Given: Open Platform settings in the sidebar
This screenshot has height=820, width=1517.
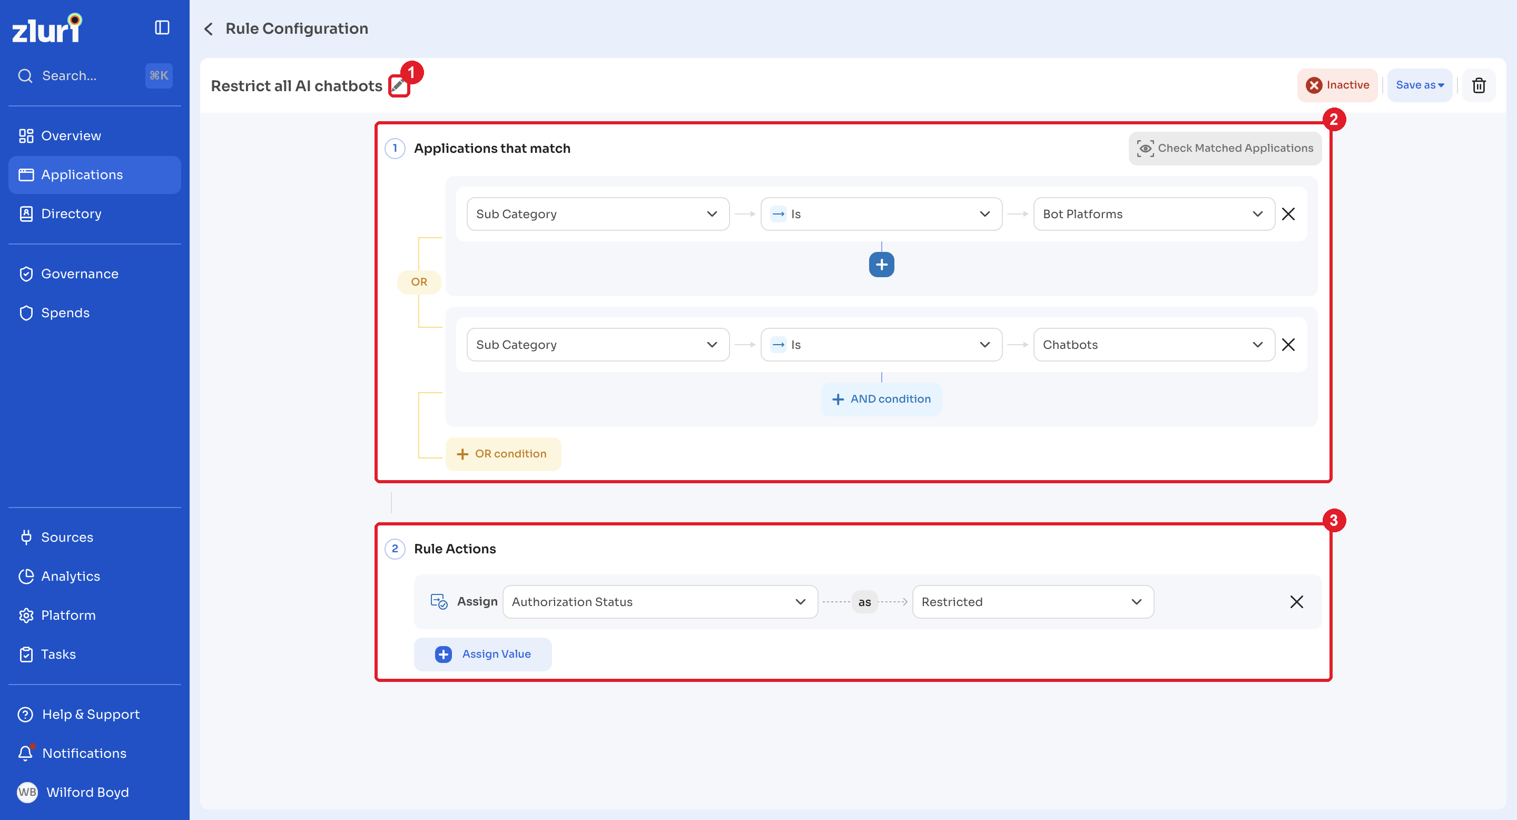Looking at the screenshot, I should [x=95, y=615].
